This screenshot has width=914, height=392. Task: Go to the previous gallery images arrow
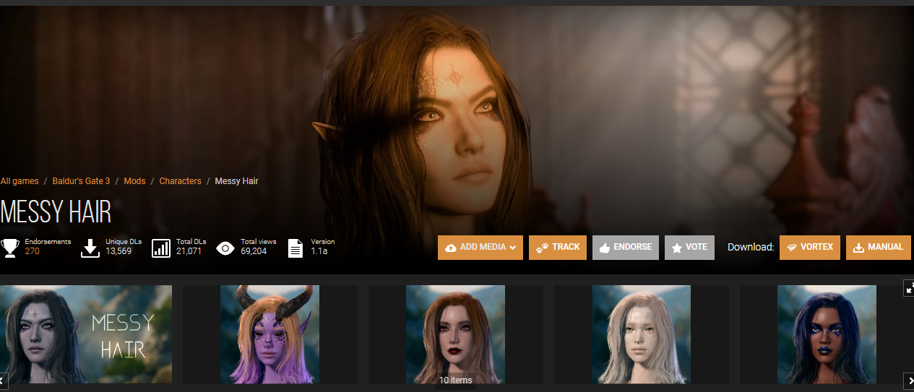tap(3, 380)
